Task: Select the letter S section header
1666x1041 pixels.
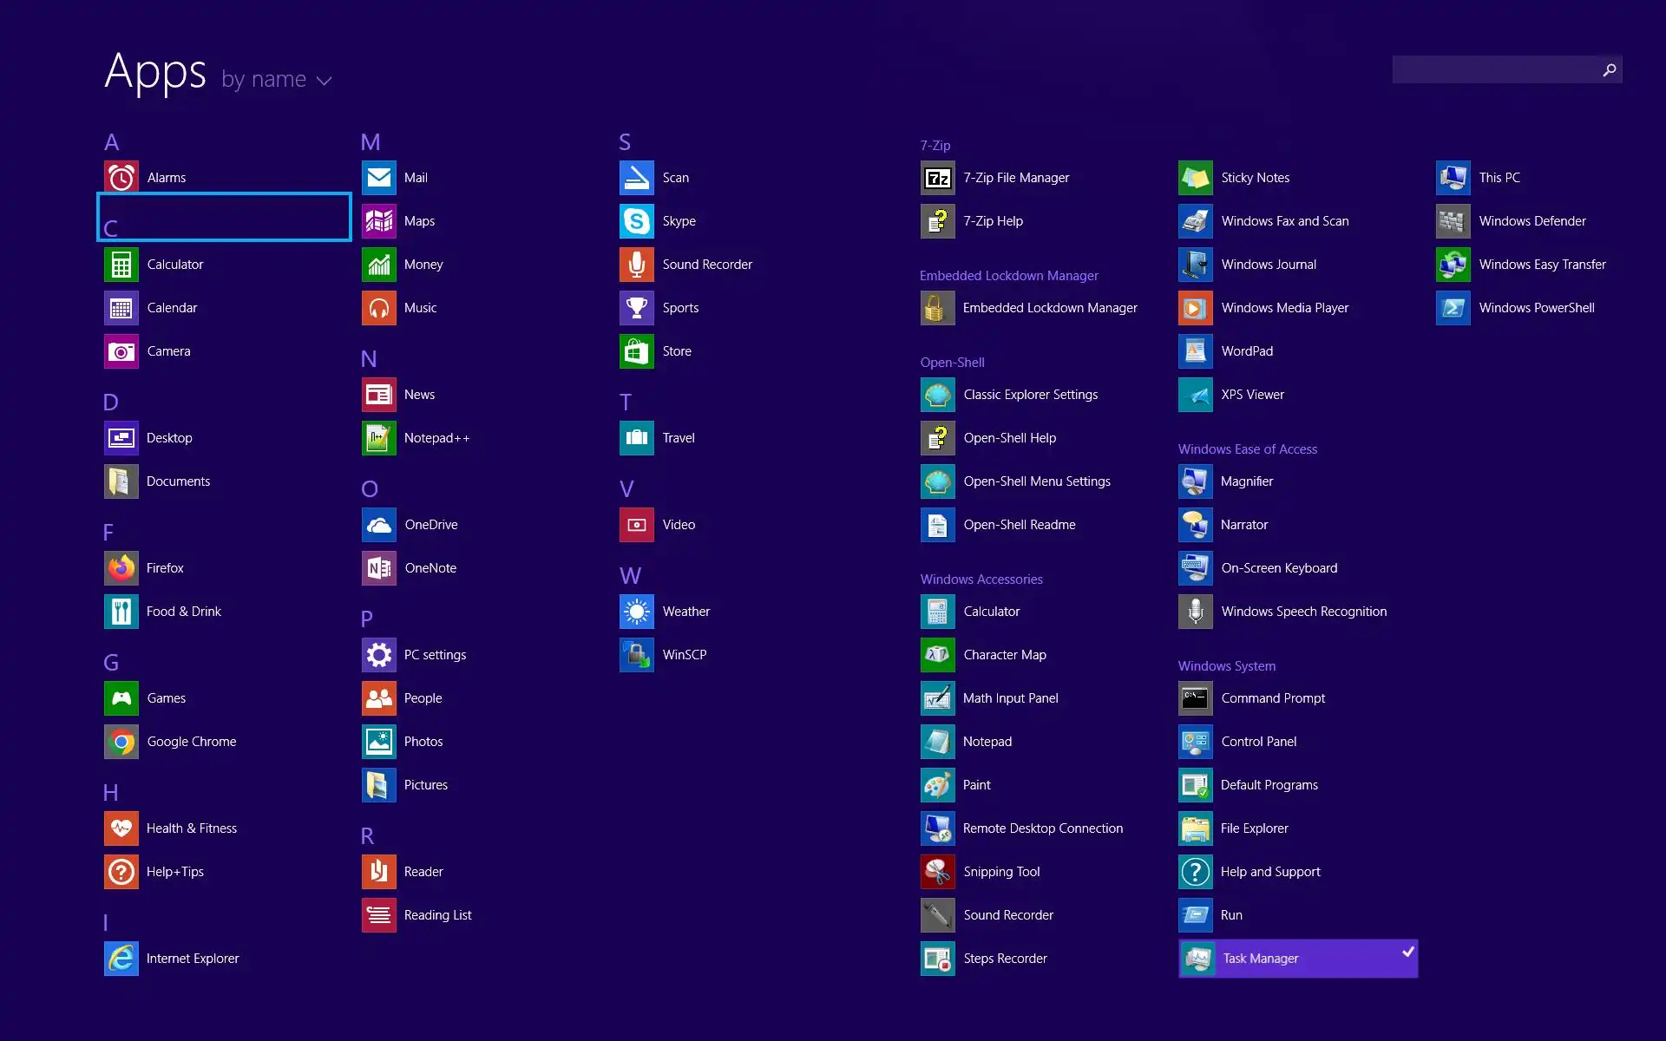Action: click(625, 142)
